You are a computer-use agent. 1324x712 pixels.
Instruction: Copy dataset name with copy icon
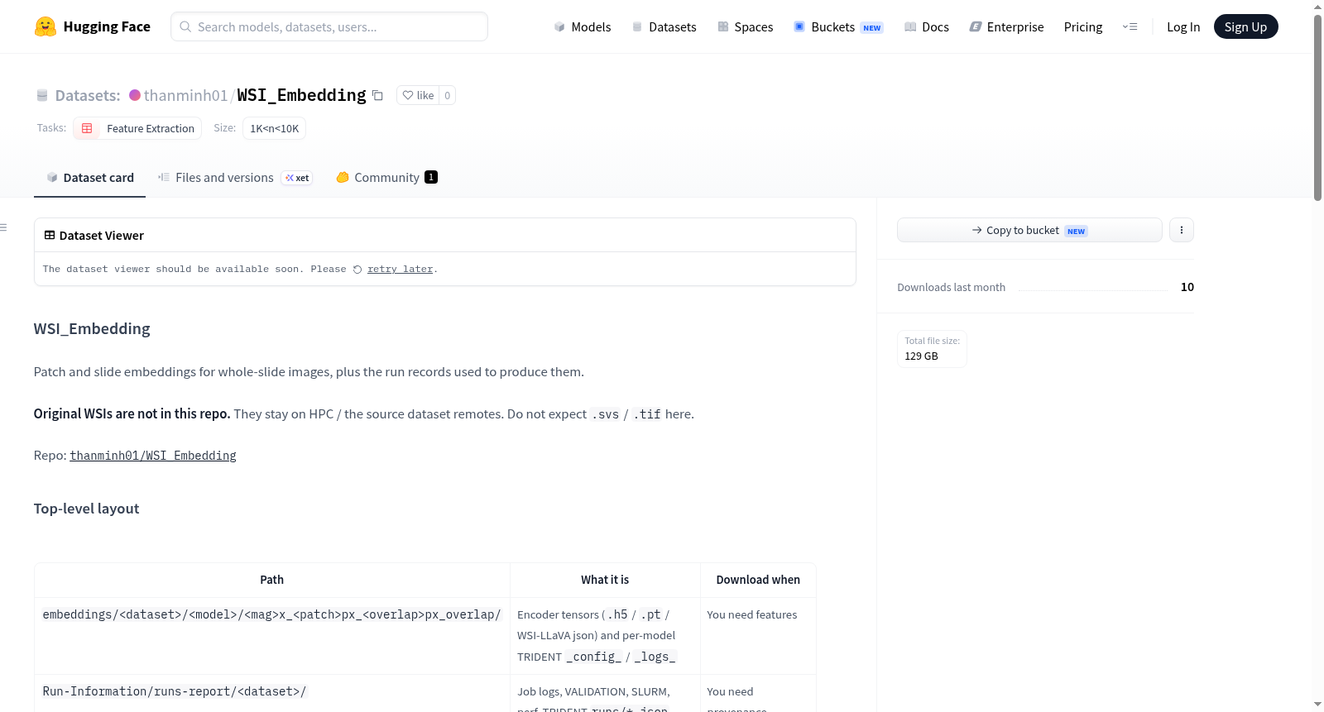(377, 95)
